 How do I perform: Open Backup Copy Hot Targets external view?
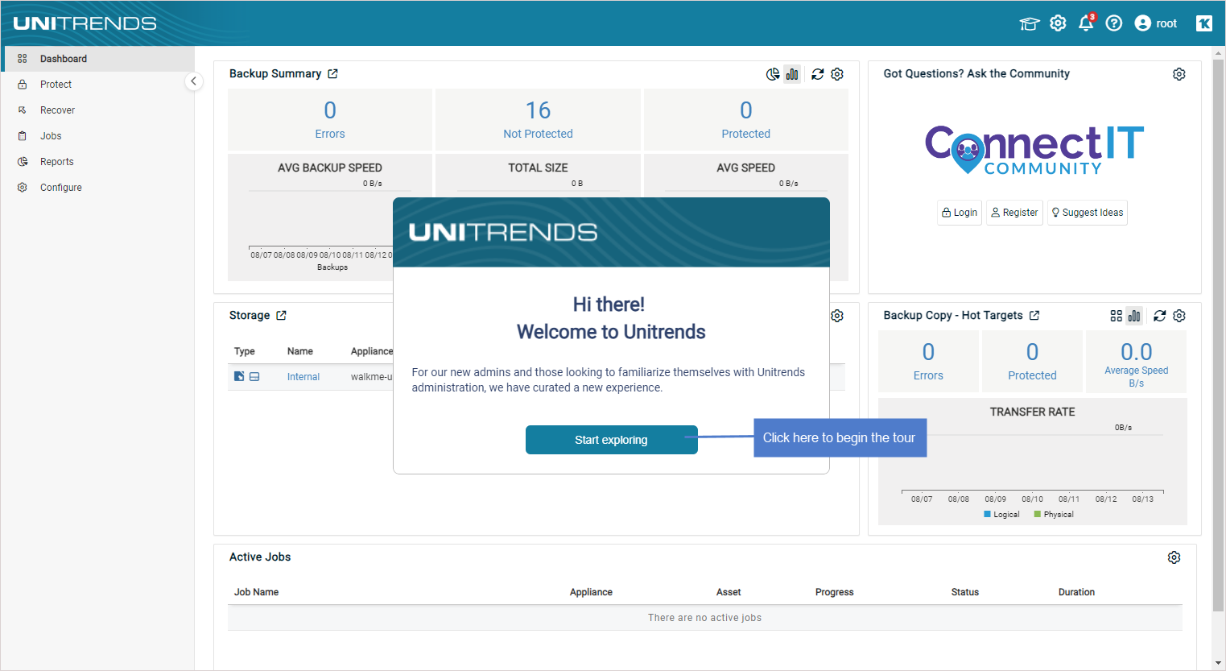coord(1034,316)
